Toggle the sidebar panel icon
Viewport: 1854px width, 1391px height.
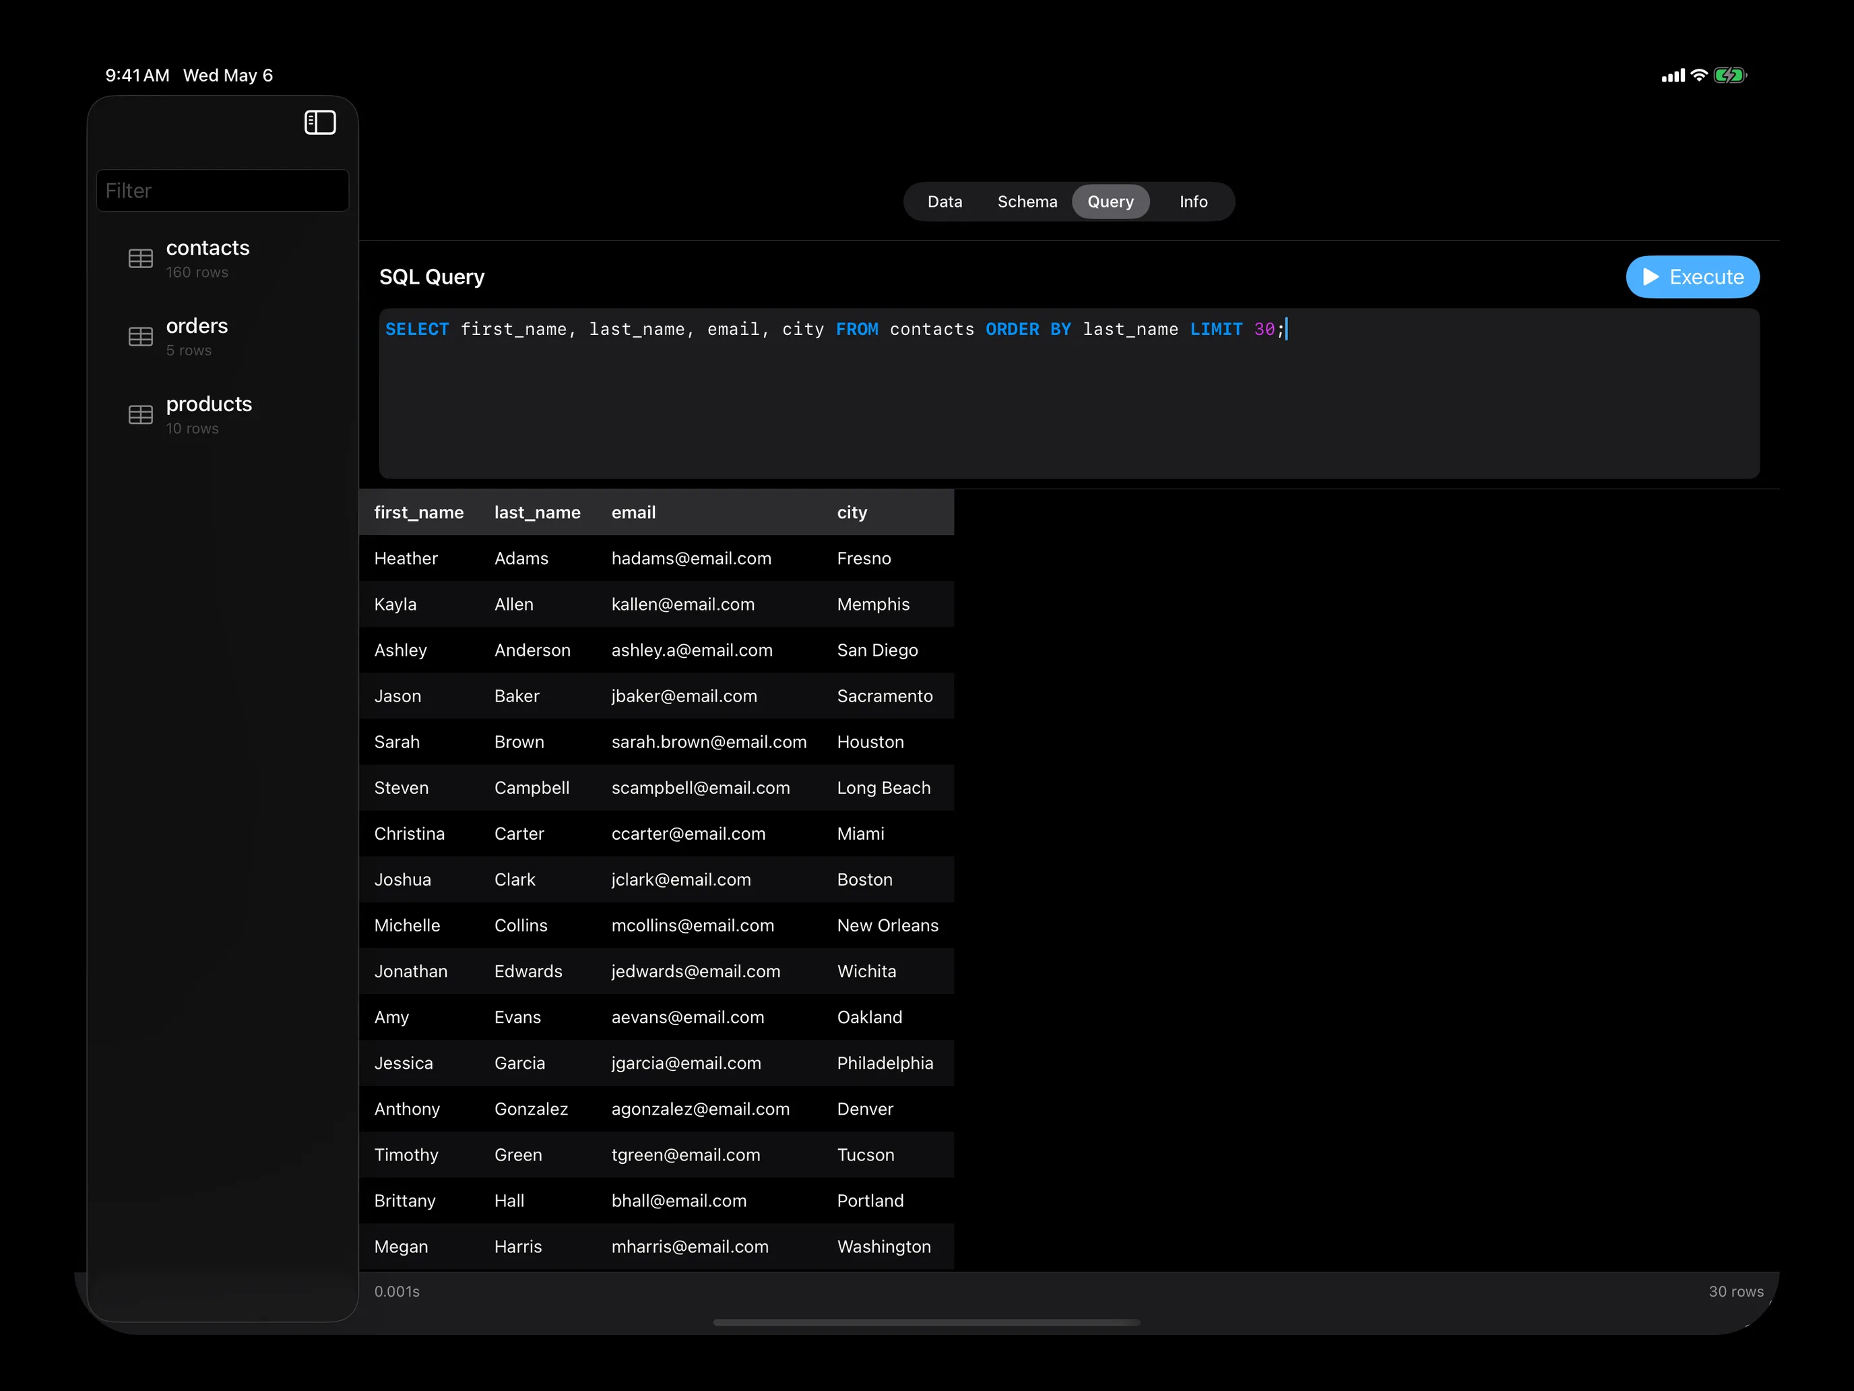[319, 123]
